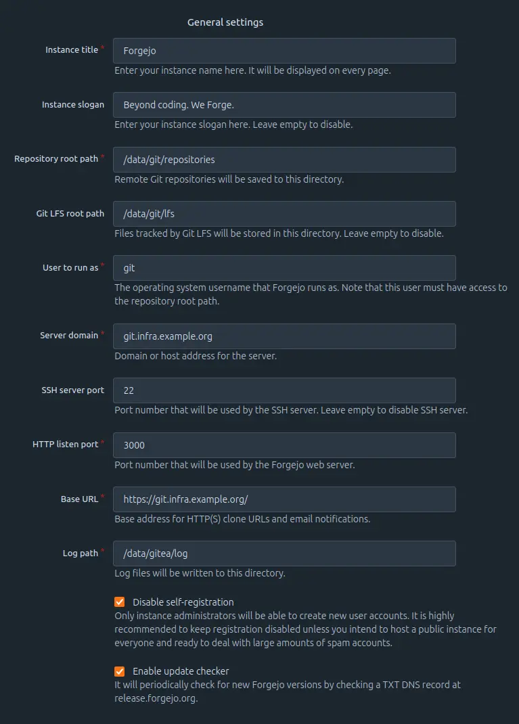Select the Git LFS root path input
The image size is (519, 724).
coord(284,214)
